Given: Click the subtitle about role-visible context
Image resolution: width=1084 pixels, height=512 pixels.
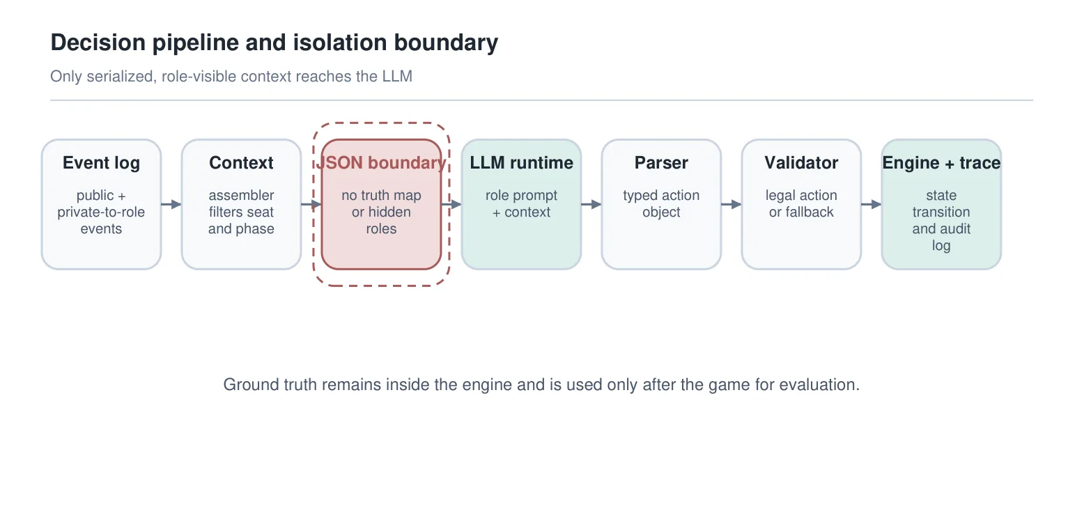Looking at the screenshot, I should point(231,77).
